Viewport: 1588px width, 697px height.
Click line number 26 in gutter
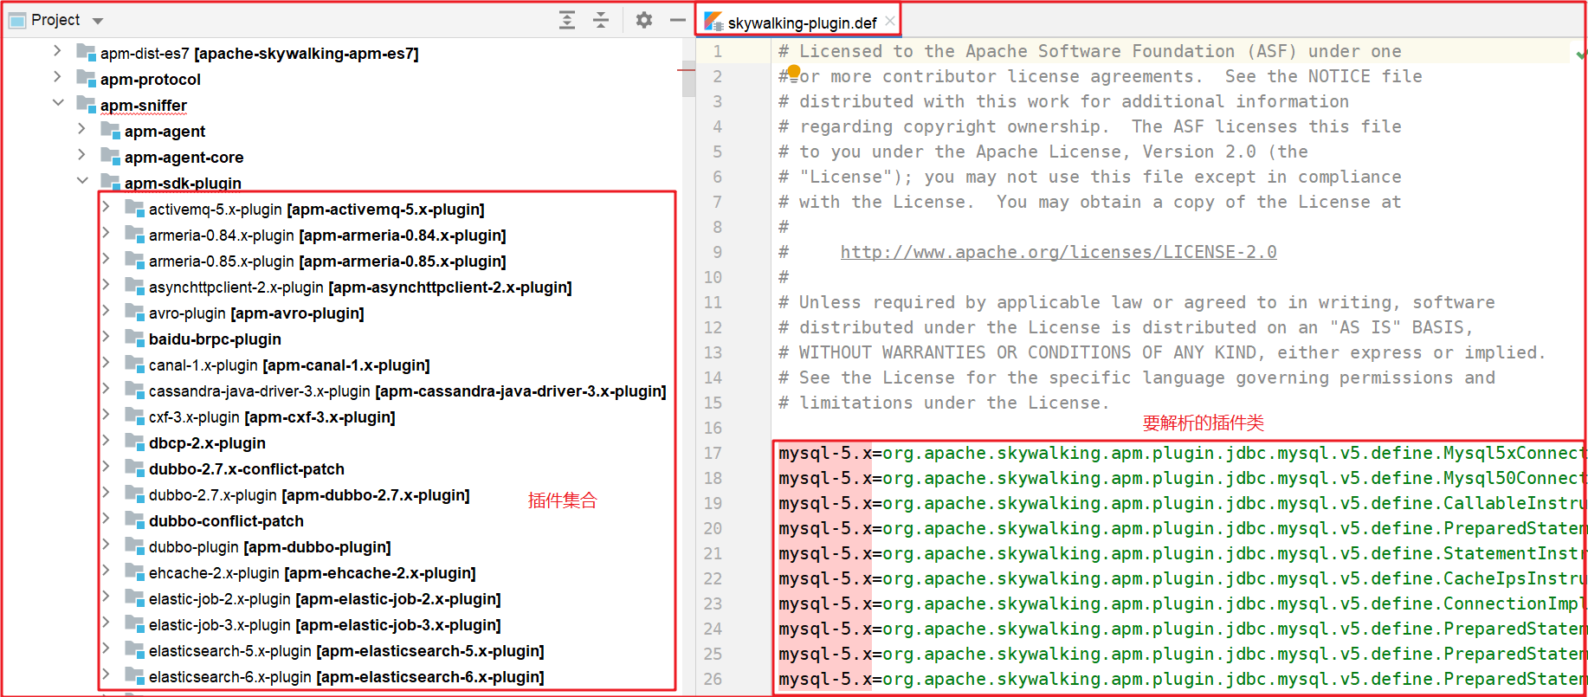[713, 679]
